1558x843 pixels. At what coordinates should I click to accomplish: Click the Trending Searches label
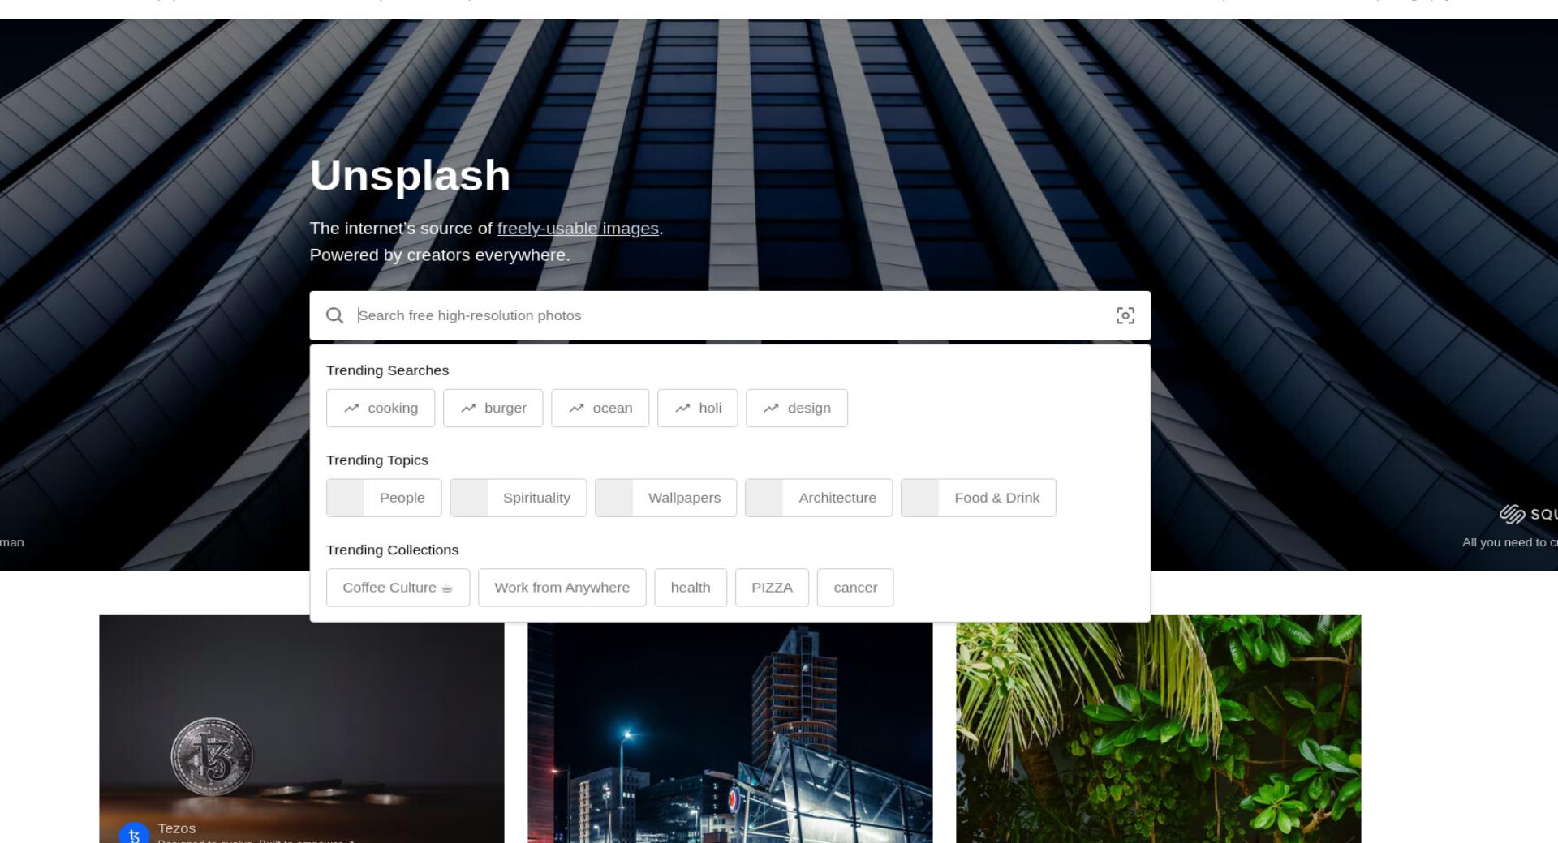(x=387, y=370)
